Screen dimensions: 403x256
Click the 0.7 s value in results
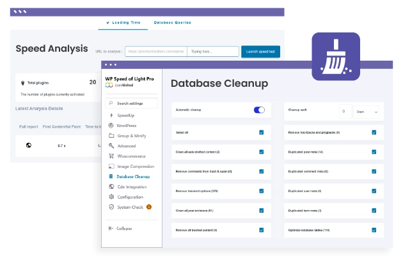[61, 146]
